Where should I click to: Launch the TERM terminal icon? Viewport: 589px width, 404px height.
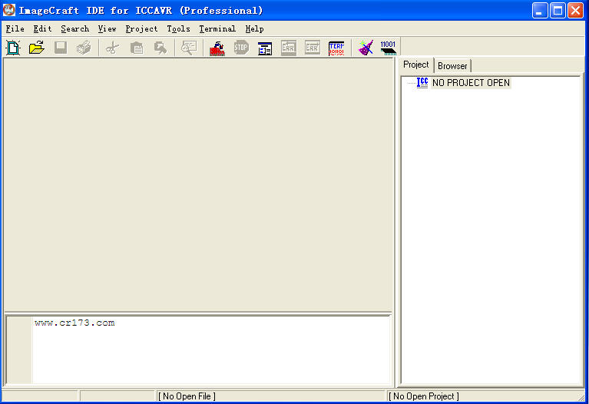coord(336,48)
